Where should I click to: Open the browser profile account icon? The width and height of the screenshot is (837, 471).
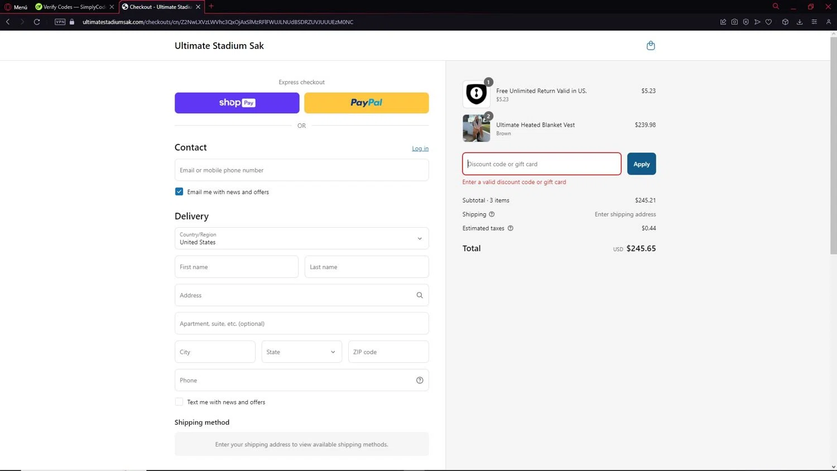829,22
